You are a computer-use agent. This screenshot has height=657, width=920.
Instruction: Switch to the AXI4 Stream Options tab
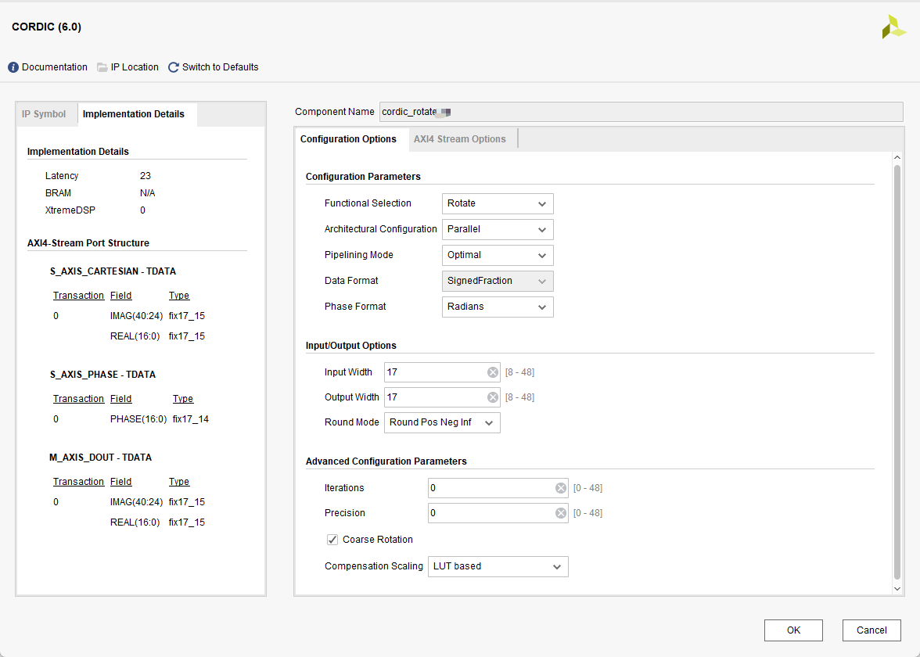(460, 139)
